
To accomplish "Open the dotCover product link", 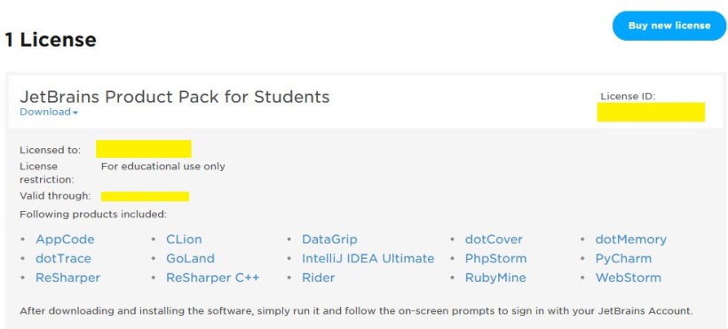I will pos(494,239).
